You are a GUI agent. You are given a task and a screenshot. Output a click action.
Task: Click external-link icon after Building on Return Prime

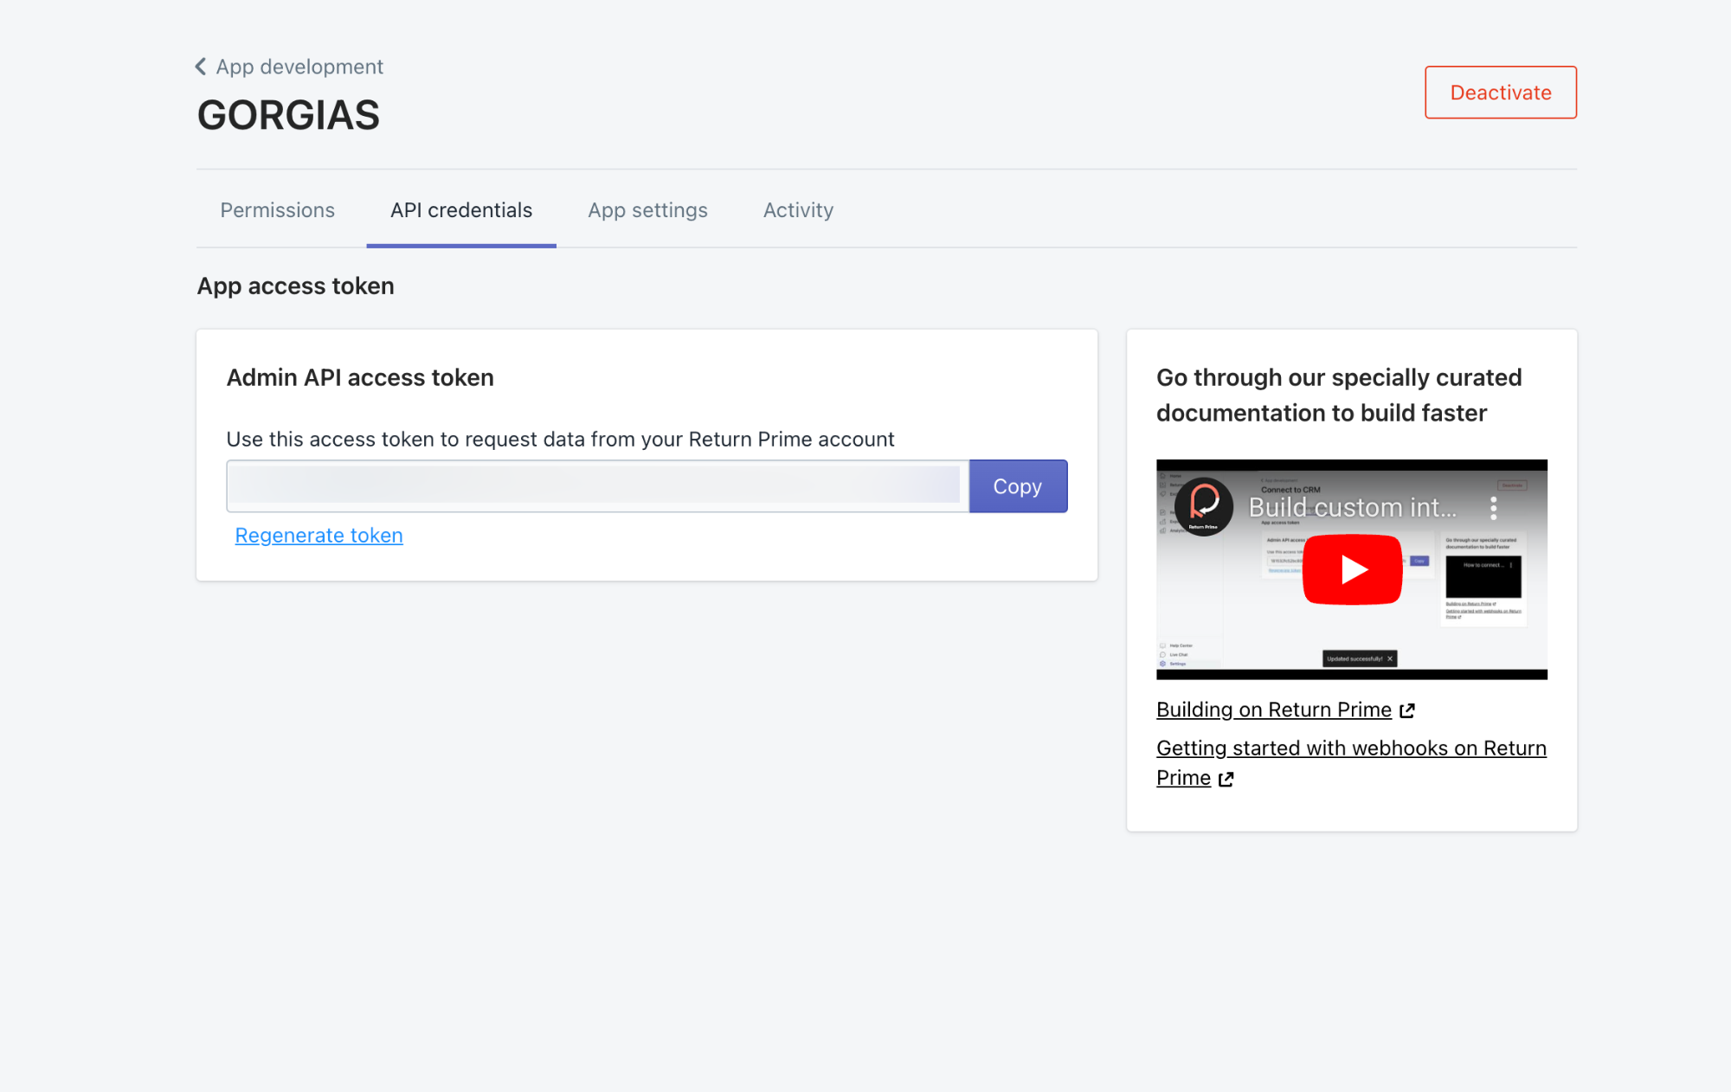pos(1407,710)
